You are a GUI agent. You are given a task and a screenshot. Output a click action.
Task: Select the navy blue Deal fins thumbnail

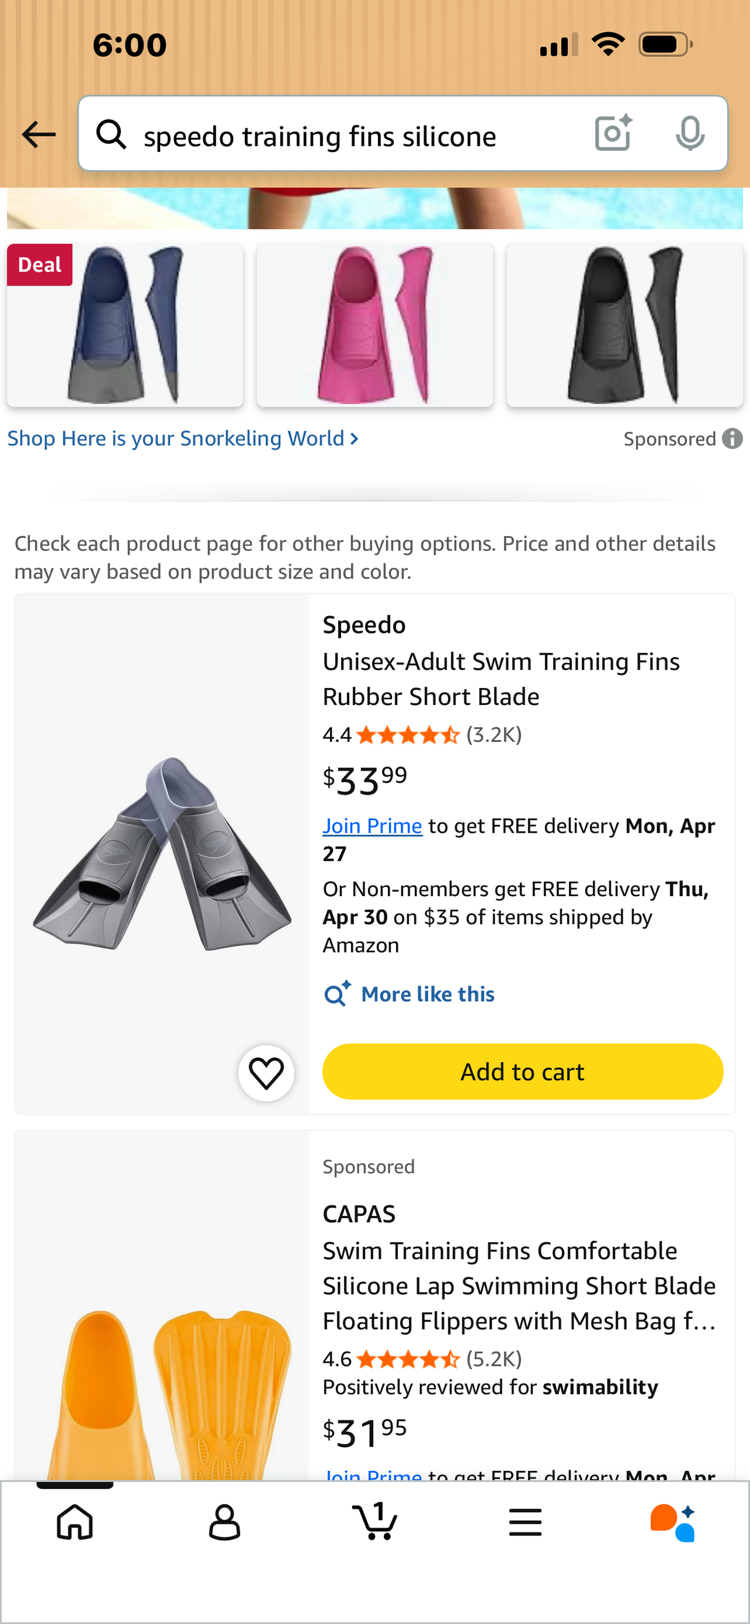[125, 326]
